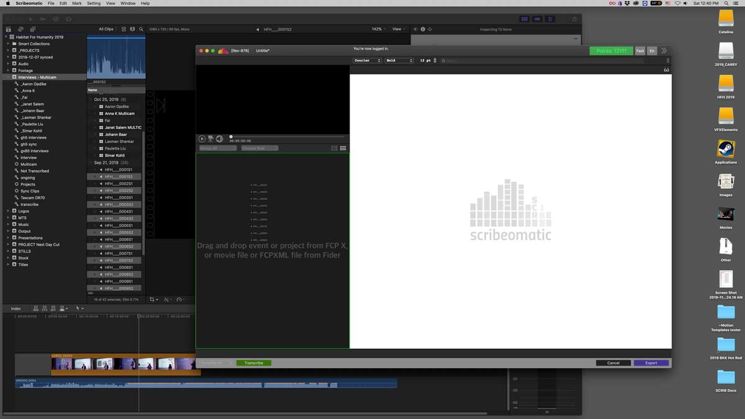Screen dimensions: 745x419
Task: Collapse the Interviews - Multicam event
Action: pos(9,77)
